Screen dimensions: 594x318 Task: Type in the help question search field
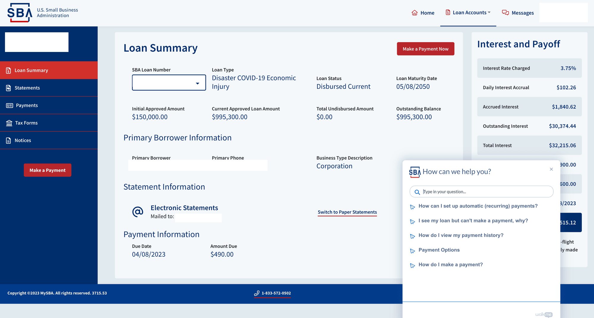coord(486,192)
